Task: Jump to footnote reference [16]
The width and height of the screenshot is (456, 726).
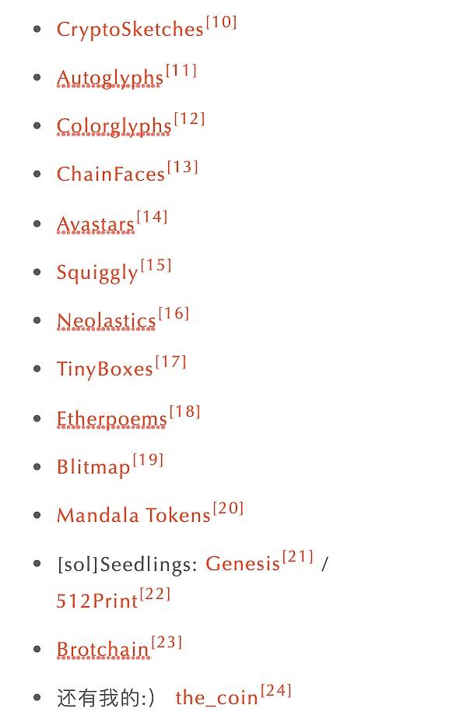Action: pyautogui.click(x=174, y=313)
